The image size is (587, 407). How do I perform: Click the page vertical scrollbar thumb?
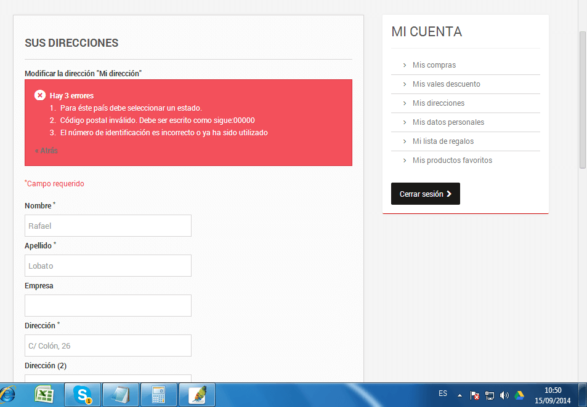(x=583, y=100)
